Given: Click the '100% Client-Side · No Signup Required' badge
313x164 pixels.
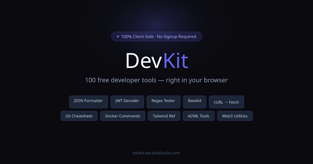Looking at the screenshot, I should [156, 36].
